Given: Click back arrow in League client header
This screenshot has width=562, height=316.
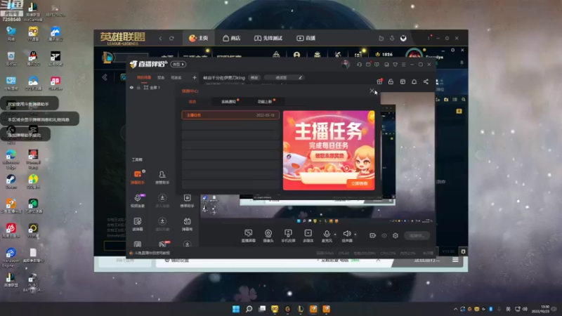Looking at the screenshot, I should [x=161, y=39].
